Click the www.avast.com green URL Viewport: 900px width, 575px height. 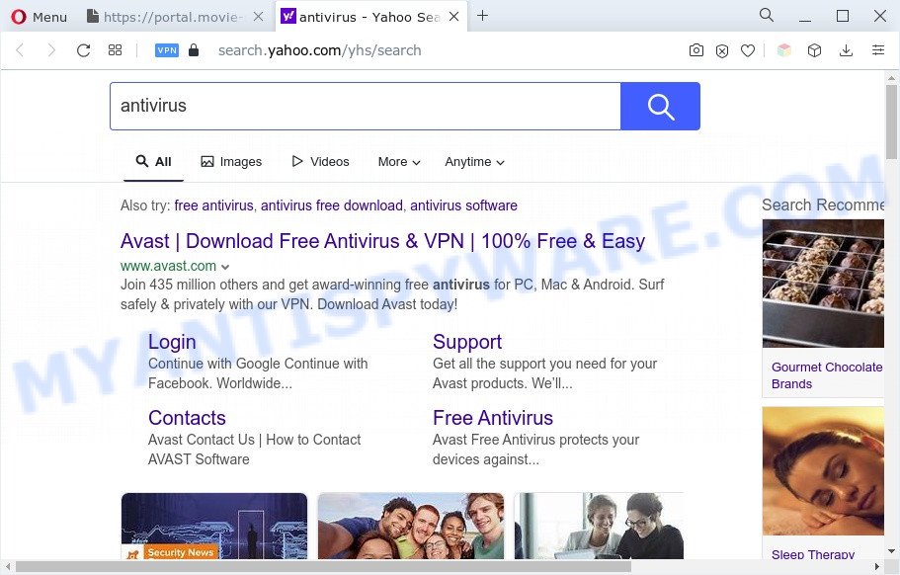(168, 267)
